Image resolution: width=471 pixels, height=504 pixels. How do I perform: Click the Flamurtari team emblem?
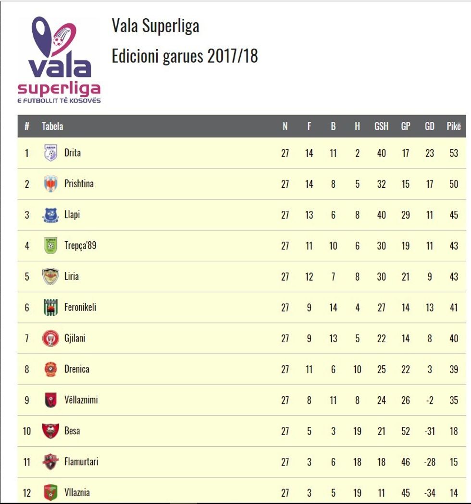pyautogui.click(x=50, y=462)
